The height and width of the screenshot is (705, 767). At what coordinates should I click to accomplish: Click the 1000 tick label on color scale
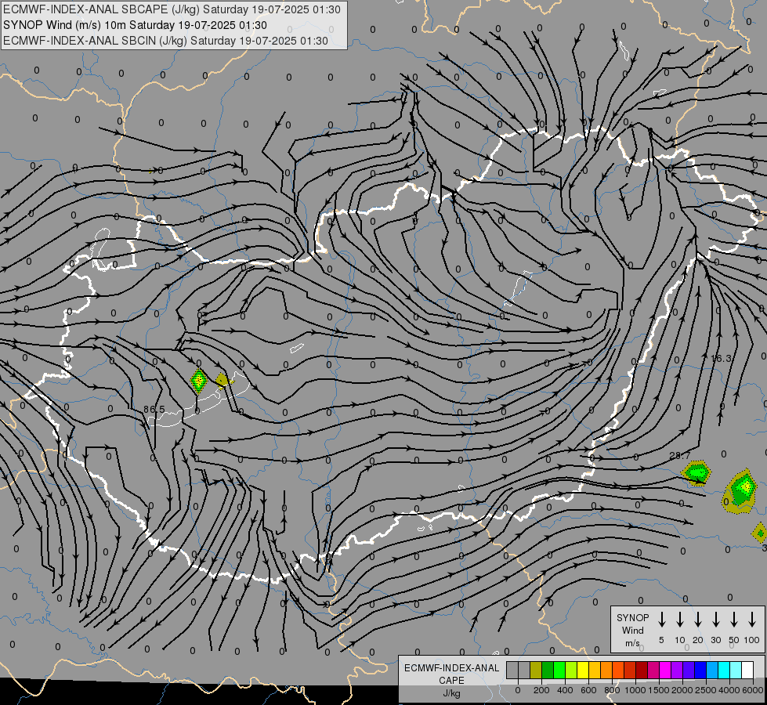635,690
